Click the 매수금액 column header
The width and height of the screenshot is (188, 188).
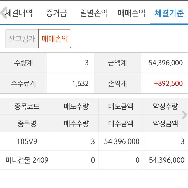click(x=121, y=124)
